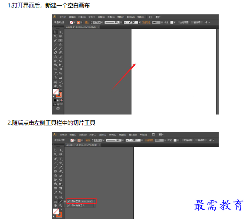Viewport: 247px width, 219px height.
Task: Click the Fill swatch in step 1 toolbar
Action: coord(56,92)
